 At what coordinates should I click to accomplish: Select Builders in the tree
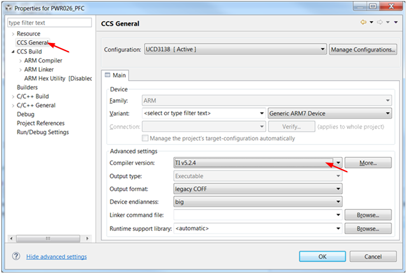point(27,87)
